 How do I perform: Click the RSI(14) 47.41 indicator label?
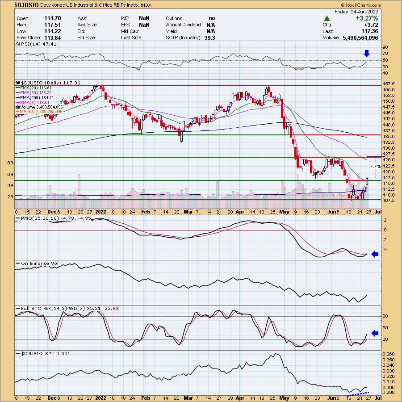[39, 44]
